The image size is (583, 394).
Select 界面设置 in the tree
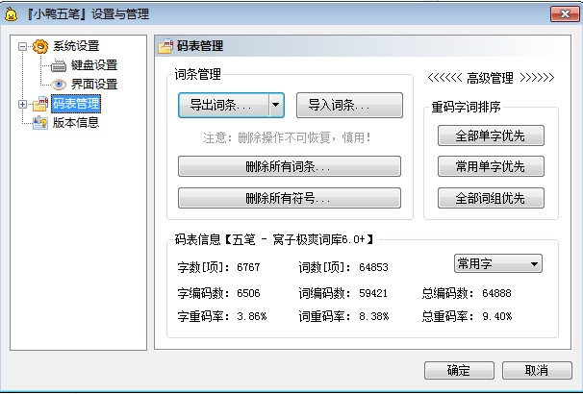coord(94,85)
